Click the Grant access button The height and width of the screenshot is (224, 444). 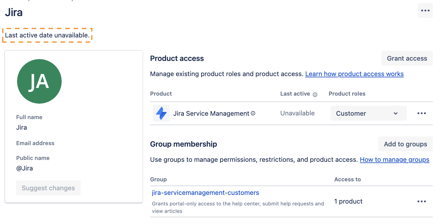click(x=407, y=58)
